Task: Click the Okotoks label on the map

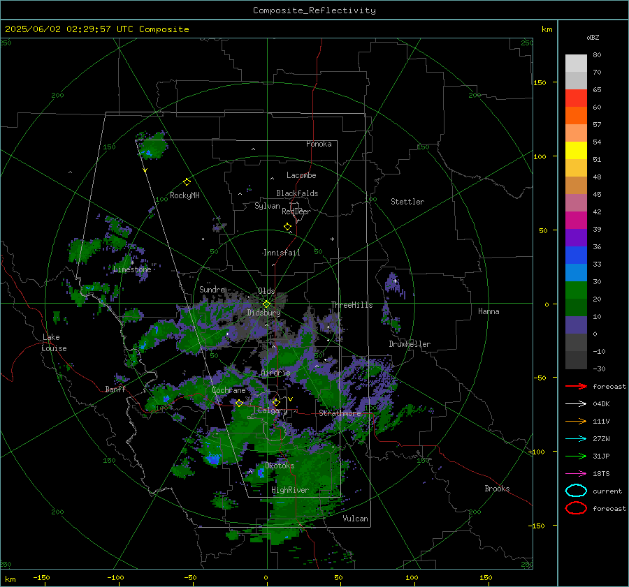Action: pyautogui.click(x=280, y=466)
